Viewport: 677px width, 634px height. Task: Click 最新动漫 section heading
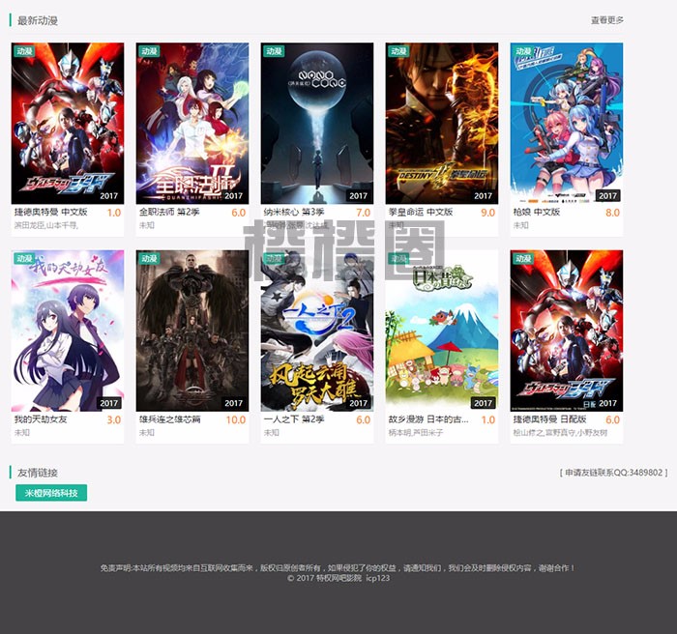click(38, 20)
